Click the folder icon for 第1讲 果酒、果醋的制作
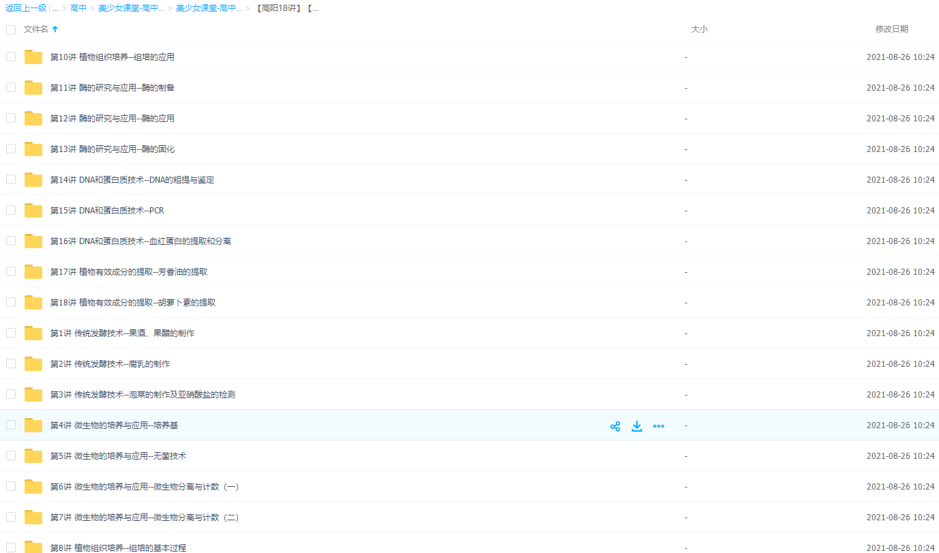 (x=33, y=333)
